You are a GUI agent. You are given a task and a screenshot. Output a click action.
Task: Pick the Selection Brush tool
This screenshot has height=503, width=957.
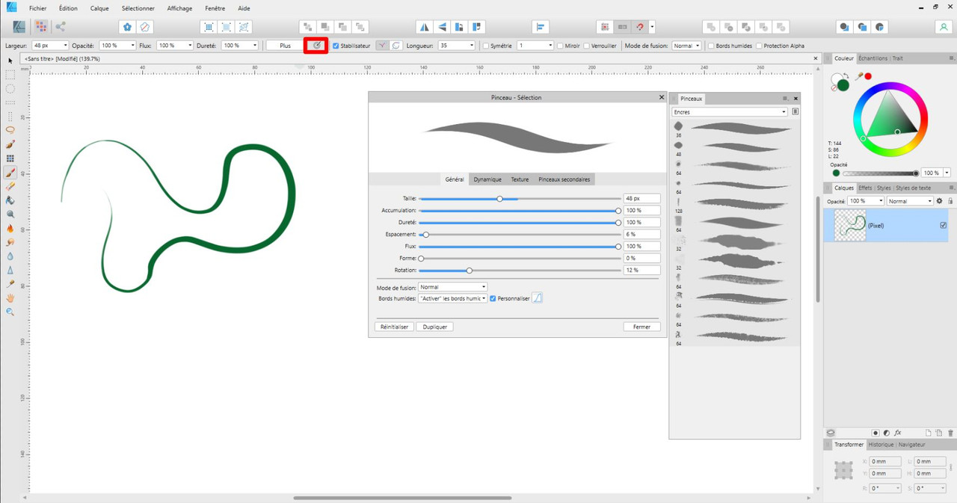[10, 144]
